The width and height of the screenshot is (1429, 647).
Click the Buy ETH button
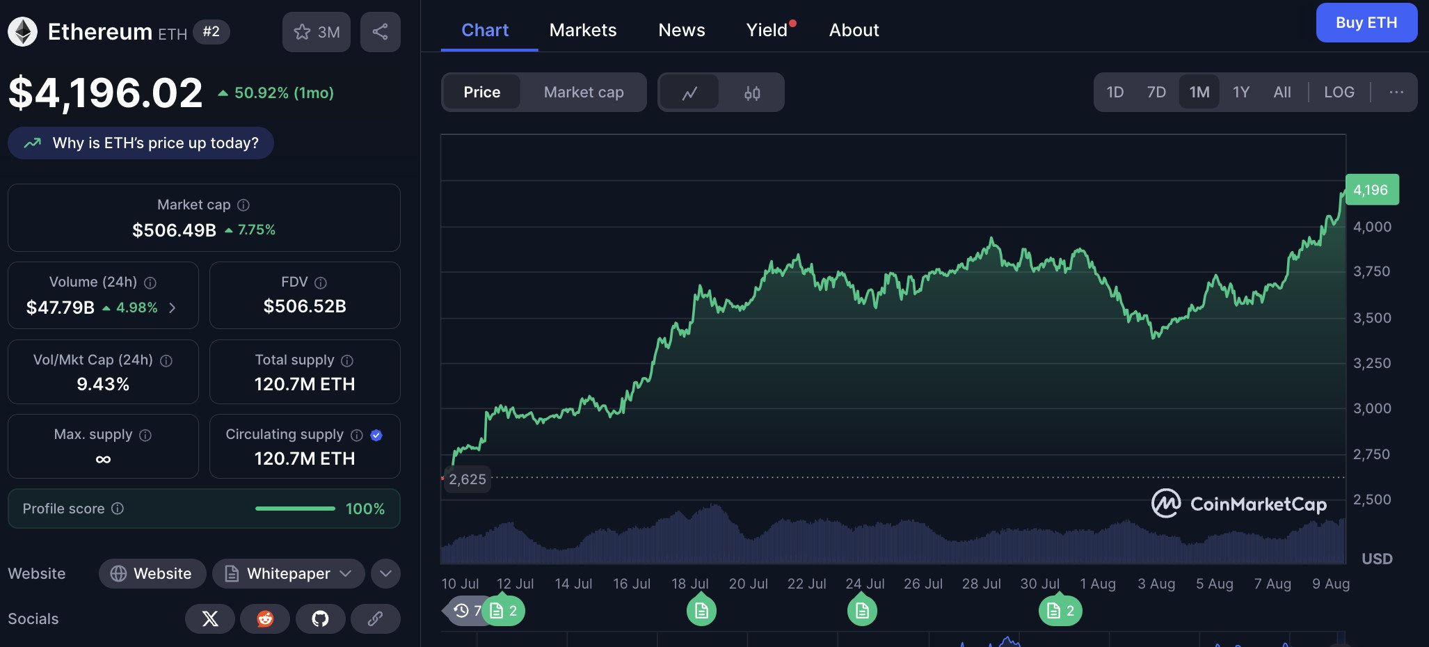pyautogui.click(x=1366, y=23)
